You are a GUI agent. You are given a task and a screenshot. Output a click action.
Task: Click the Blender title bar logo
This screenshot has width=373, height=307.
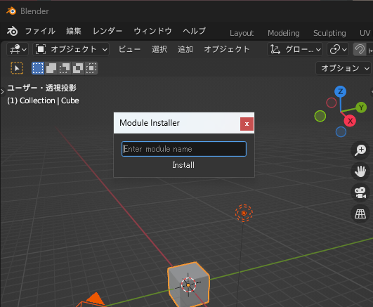[11, 11]
